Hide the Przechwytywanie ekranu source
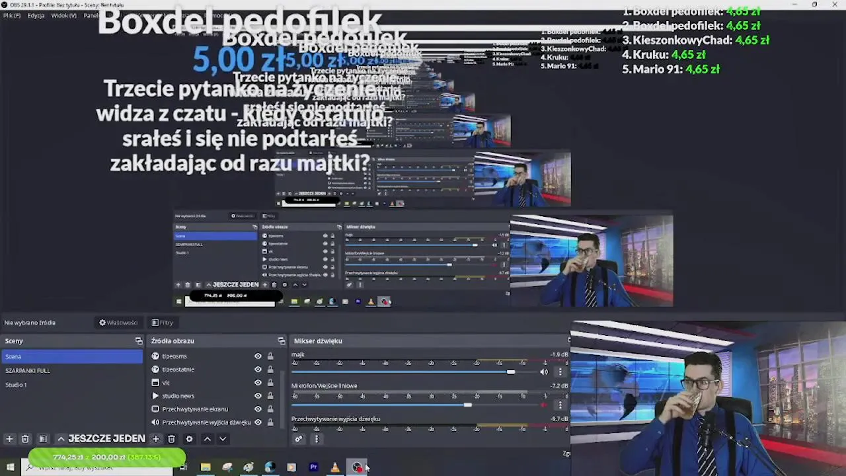This screenshot has height=476, width=846. (x=258, y=409)
